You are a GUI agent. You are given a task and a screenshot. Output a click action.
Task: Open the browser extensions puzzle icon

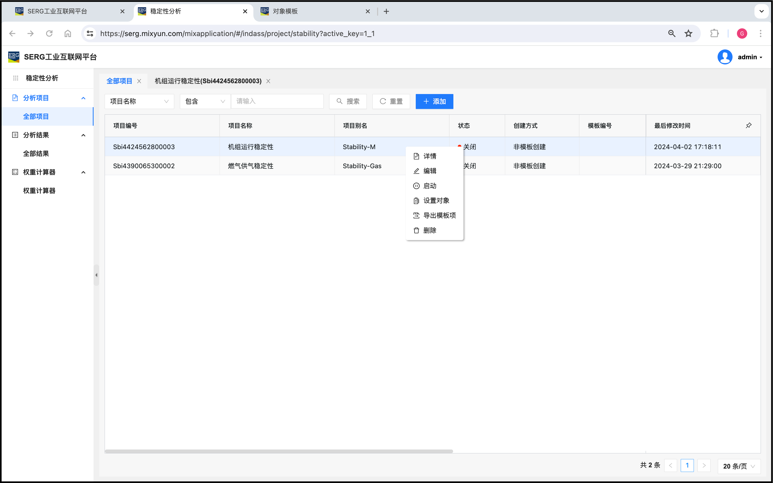point(714,33)
